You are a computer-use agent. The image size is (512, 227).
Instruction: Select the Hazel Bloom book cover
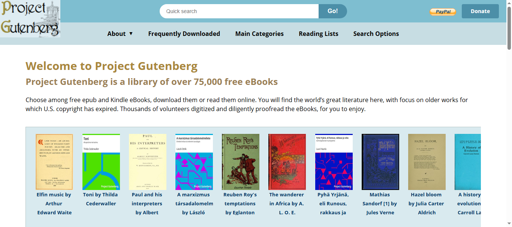click(427, 162)
